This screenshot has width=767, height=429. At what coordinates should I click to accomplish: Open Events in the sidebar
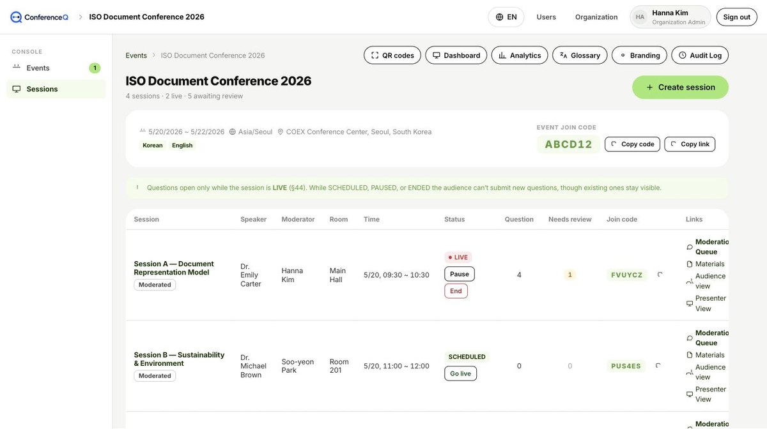tap(56, 68)
